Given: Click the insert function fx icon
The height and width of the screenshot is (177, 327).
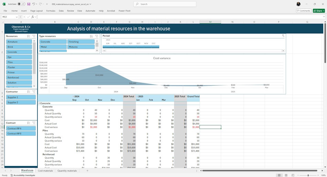Looking at the screenshot, I should click(33, 17).
